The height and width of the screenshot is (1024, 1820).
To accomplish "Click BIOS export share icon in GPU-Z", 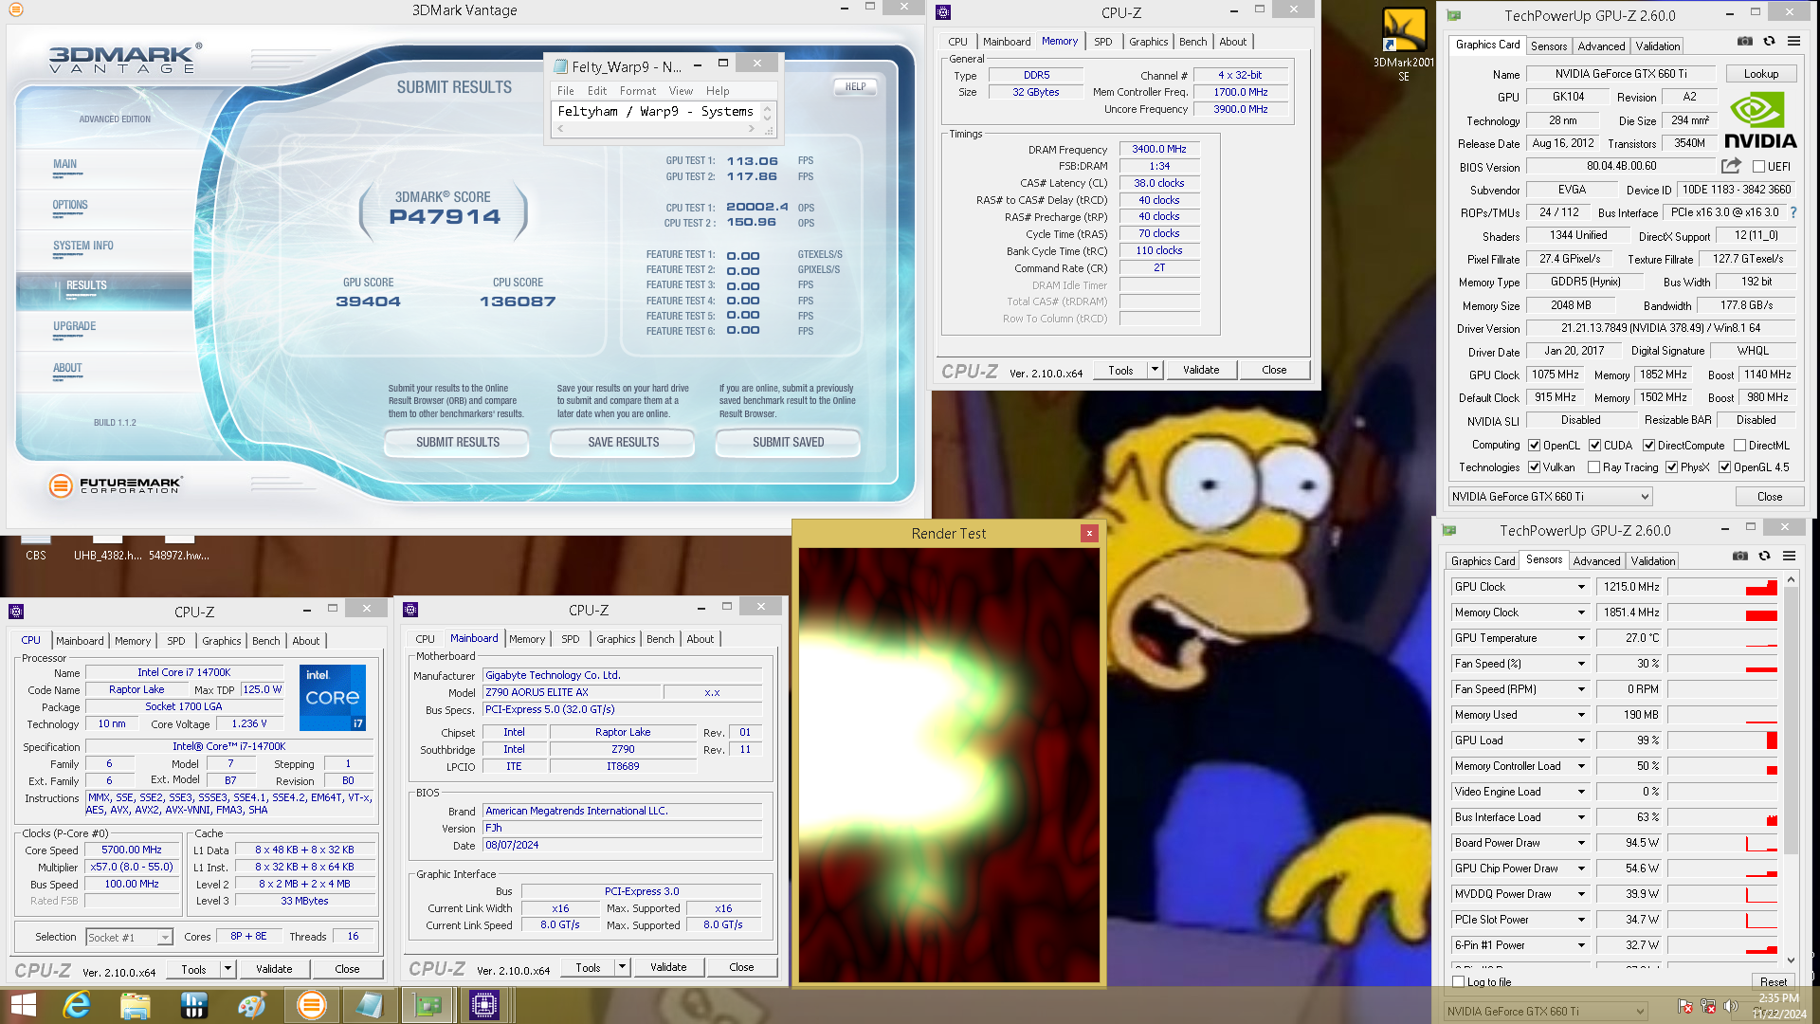I will (1731, 166).
